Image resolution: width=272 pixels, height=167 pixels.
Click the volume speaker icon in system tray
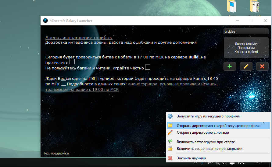tap(225, 163)
